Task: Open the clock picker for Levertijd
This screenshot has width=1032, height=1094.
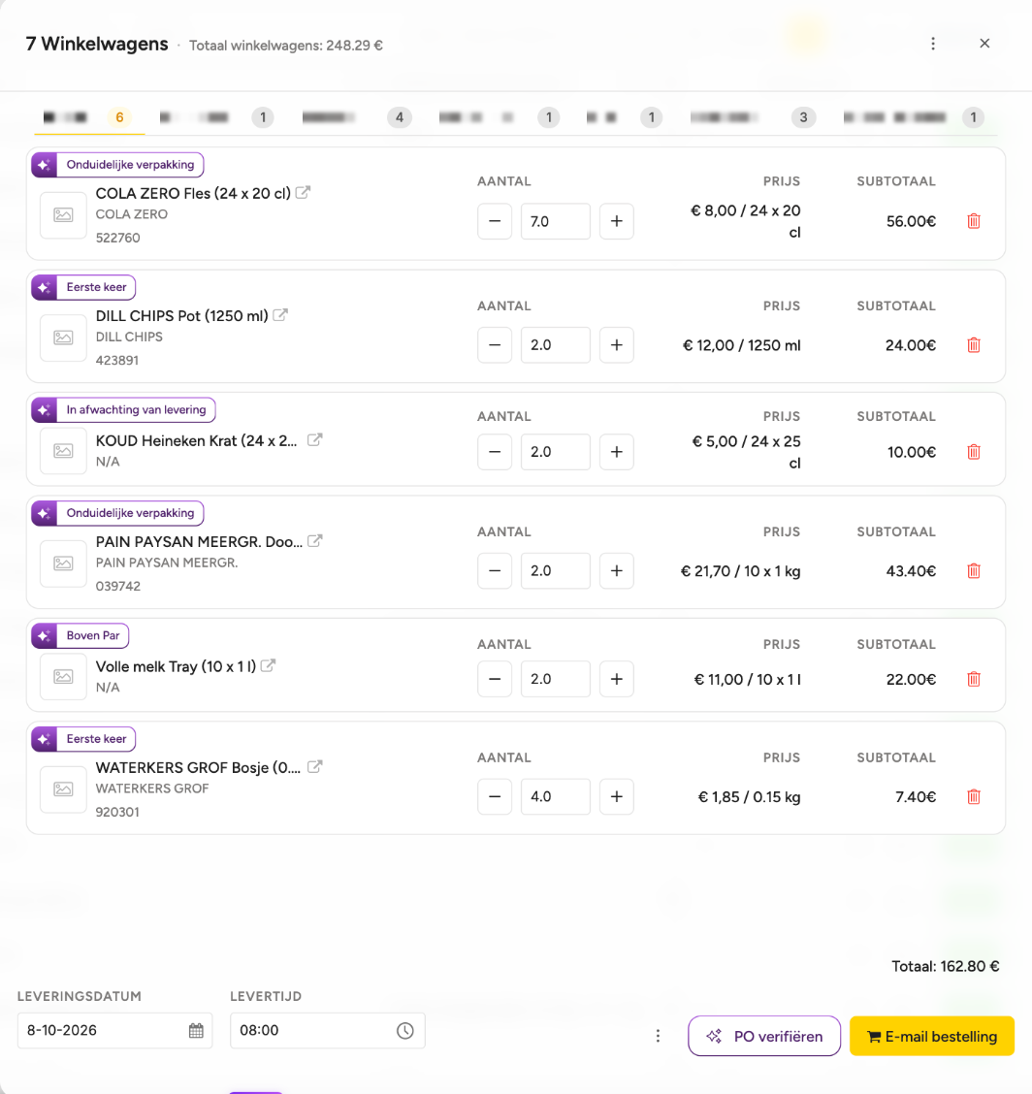Action: 405,1031
